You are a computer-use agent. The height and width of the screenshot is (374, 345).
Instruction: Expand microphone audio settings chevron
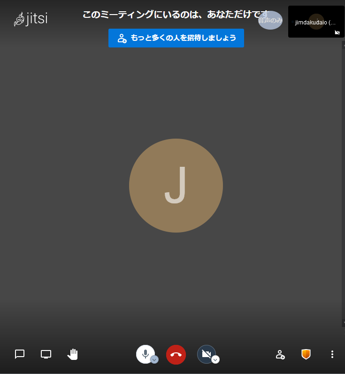click(154, 360)
